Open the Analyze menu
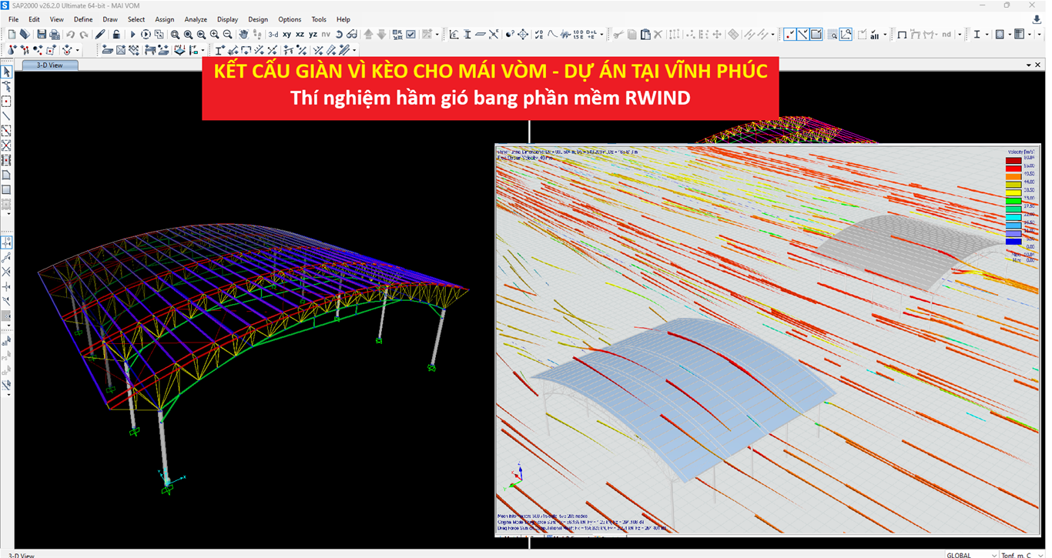 (196, 19)
